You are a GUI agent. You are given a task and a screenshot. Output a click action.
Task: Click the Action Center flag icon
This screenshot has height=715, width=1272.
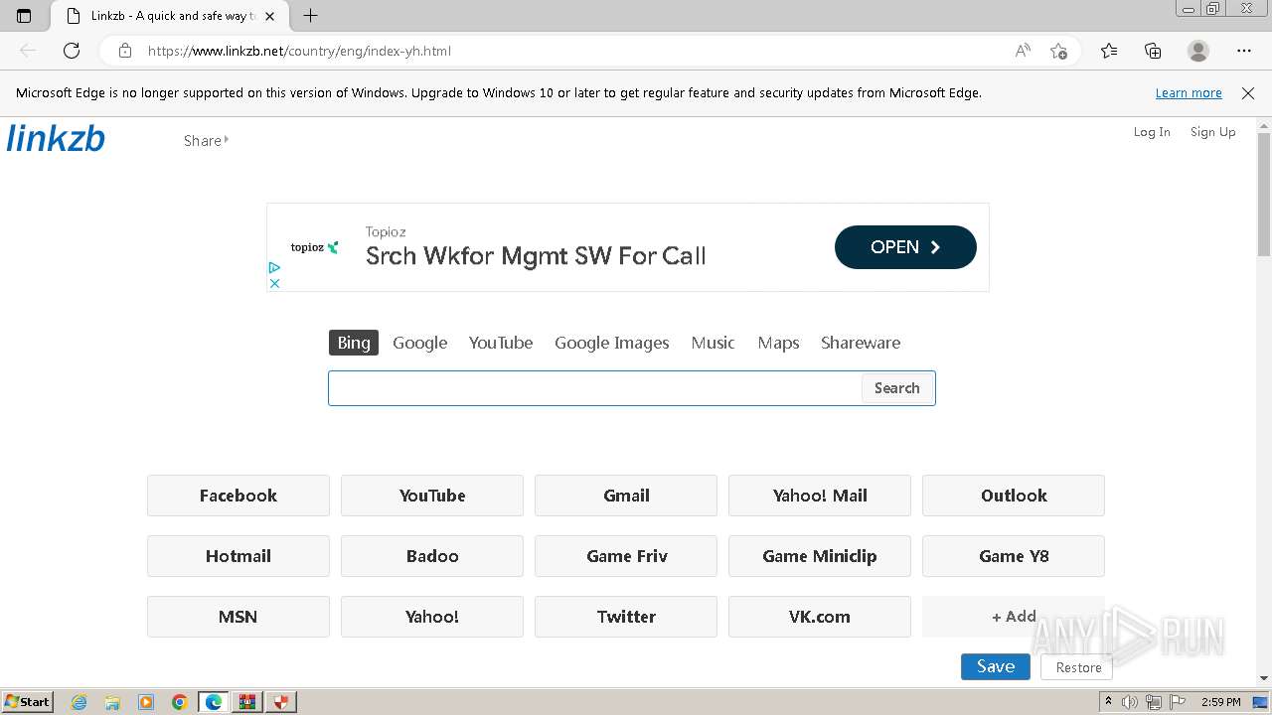click(x=1178, y=702)
